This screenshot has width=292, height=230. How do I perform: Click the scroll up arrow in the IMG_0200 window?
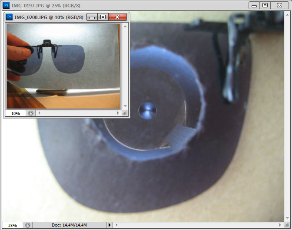125,26
